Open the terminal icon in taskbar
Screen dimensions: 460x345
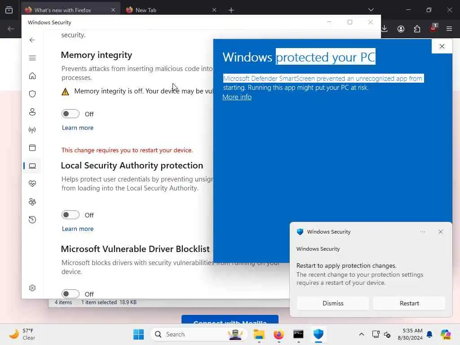(298, 334)
